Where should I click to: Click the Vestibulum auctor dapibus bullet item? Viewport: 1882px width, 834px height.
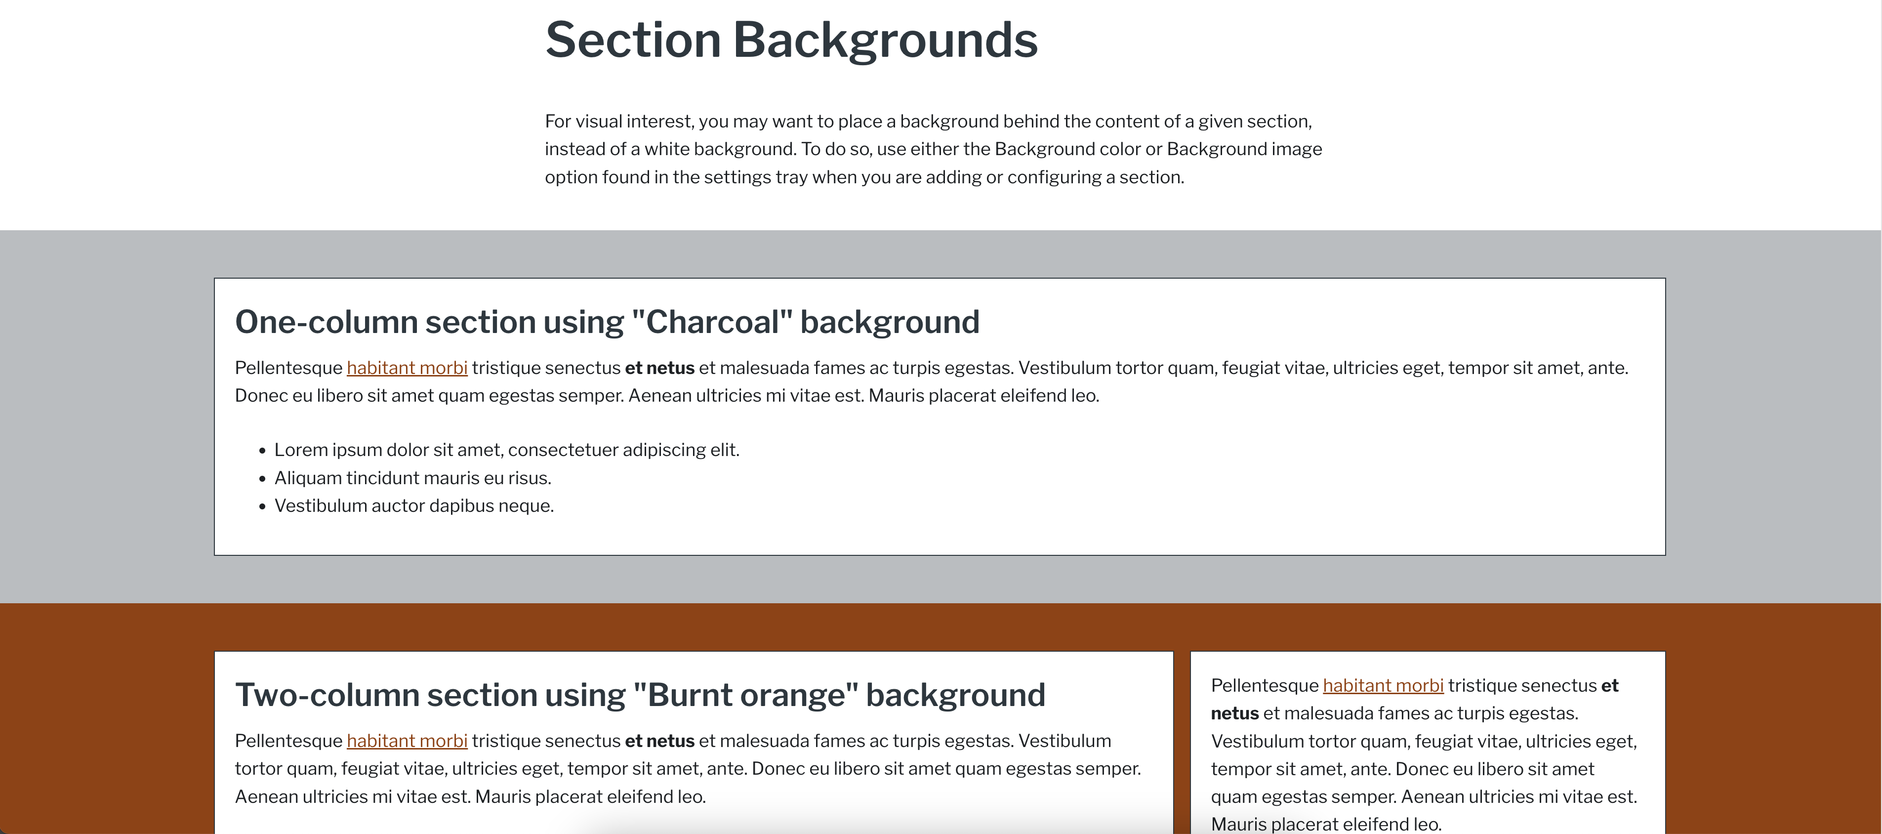[x=414, y=505]
